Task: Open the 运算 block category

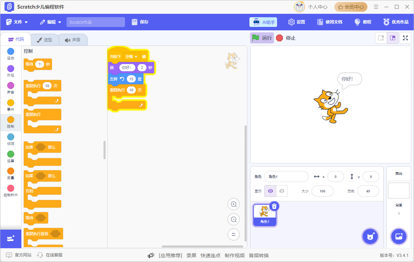Action: pos(11,157)
